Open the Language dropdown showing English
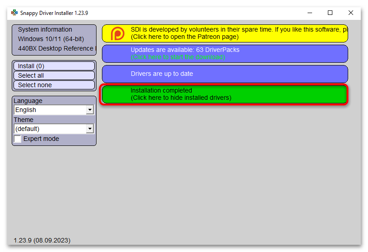Viewport: 368px width, 252px height. (x=54, y=110)
